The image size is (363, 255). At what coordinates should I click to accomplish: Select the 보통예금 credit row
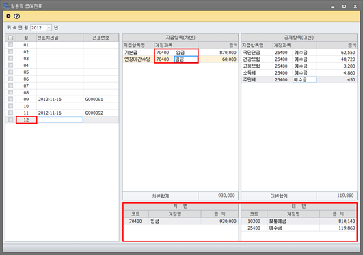coord(299,222)
